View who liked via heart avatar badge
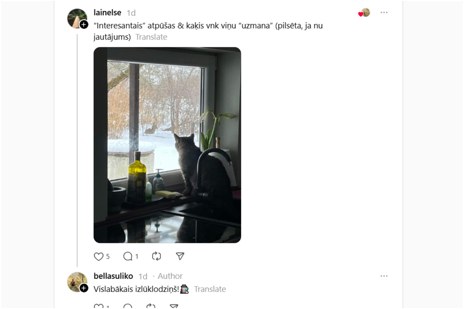Image resolution: width=464 pixels, height=309 pixels. click(x=364, y=13)
